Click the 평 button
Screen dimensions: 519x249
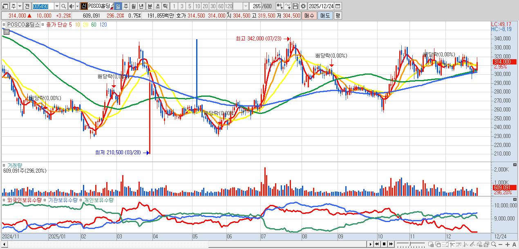point(338,16)
